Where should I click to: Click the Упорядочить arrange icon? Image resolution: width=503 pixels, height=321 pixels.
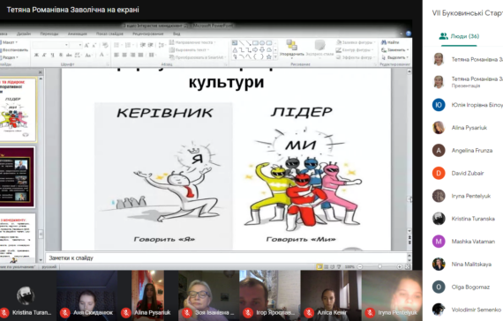(291, 49)
